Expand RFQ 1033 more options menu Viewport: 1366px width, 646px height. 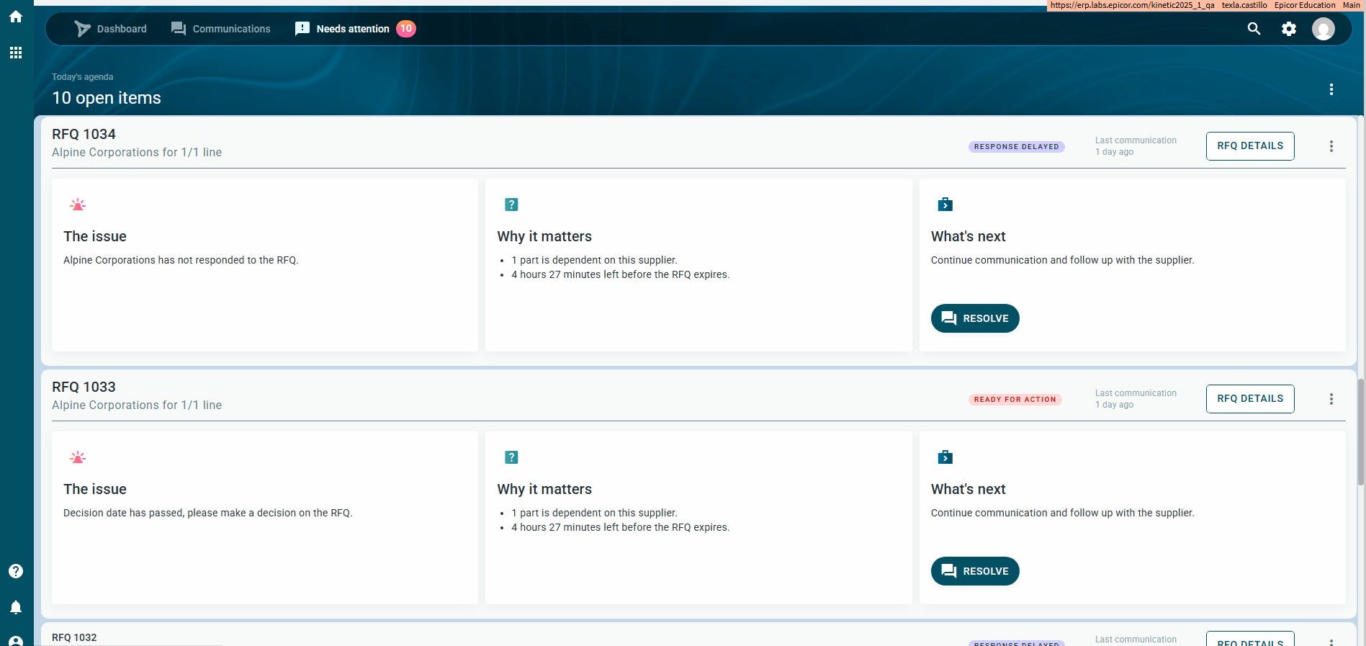[1331, 399]
